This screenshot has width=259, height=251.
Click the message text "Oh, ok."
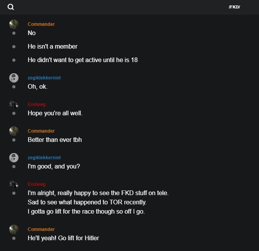coord(37,86)
